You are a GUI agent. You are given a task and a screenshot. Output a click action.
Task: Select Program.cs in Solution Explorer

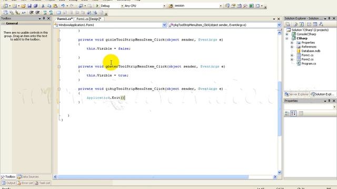point(309,64)
